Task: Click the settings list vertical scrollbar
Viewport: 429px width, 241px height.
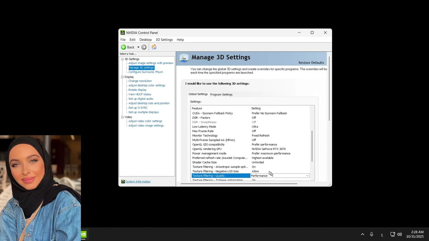Action: (x=312, y=146)
